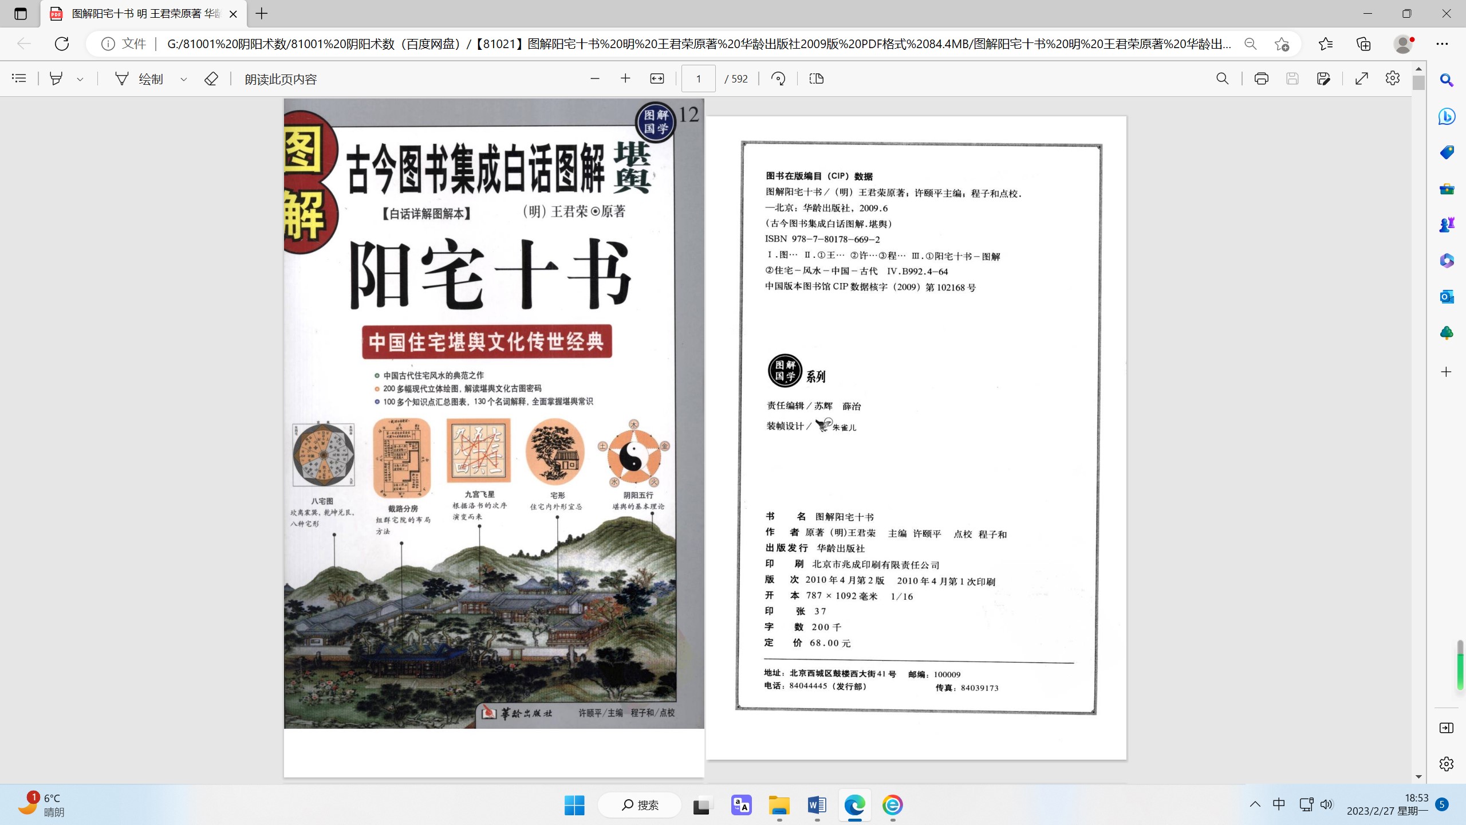Screen dimensions: 1466x825
Task: Hide the sidebar
Action: tap(1447, 728)
